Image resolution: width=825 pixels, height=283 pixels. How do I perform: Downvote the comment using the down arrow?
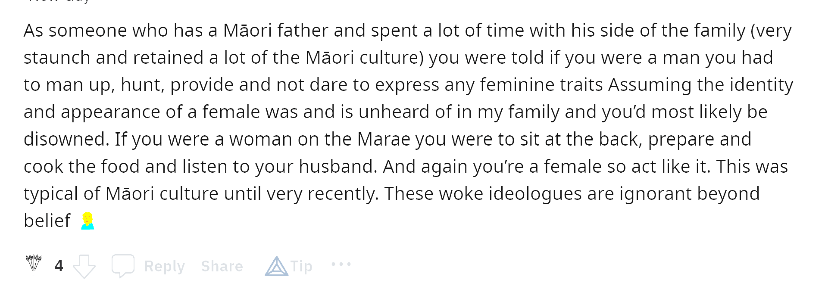coord(84,266)
